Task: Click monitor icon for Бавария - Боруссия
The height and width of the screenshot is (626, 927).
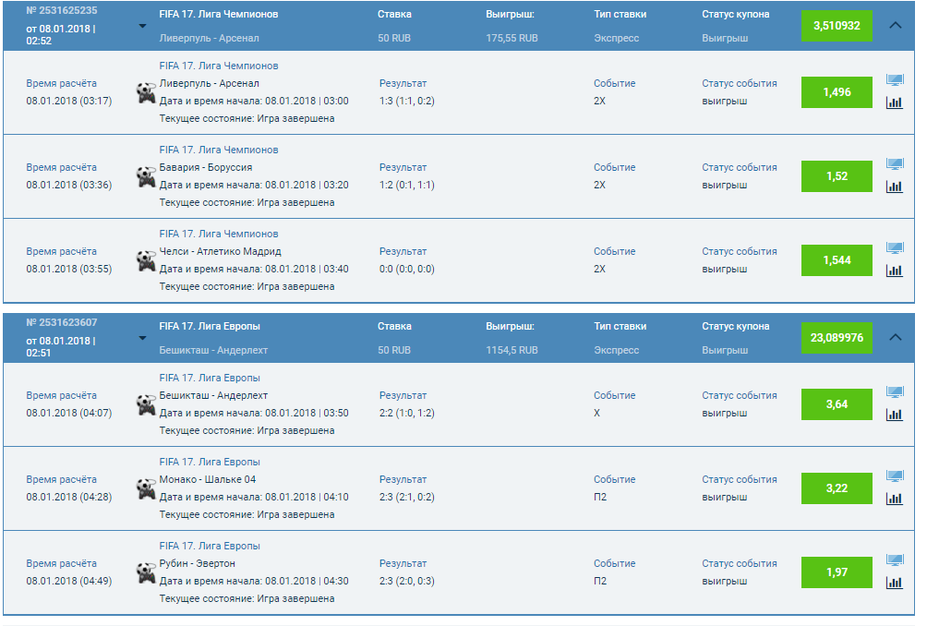Action: pyautogui.click(x=894, y=164)
